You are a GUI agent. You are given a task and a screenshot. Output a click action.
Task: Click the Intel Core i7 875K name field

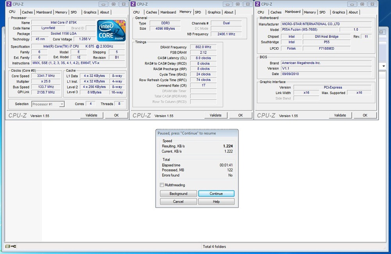pyautogui.click(x=64, y=22)
